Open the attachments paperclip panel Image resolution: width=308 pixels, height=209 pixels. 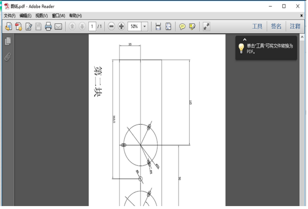click(x=8, y=57)
